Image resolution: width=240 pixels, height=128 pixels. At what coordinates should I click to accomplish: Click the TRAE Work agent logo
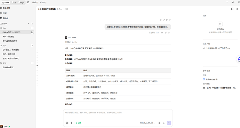(66, 38)
